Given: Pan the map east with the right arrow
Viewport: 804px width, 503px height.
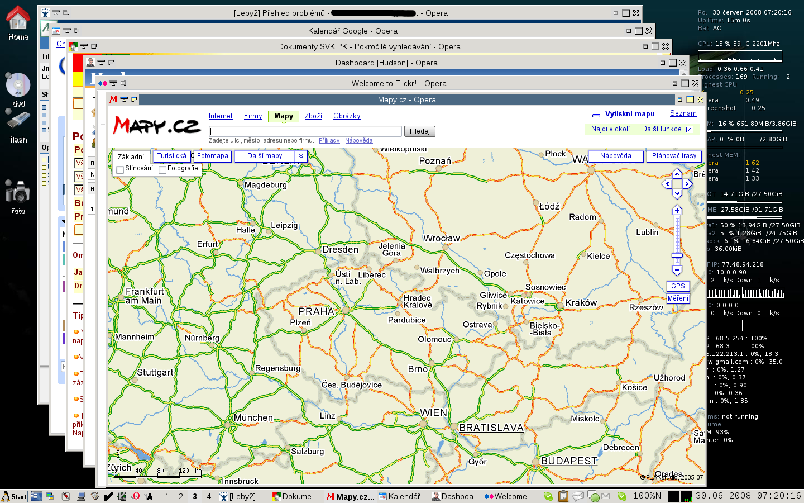Looking at the screenshot, I should pos(687,184).
